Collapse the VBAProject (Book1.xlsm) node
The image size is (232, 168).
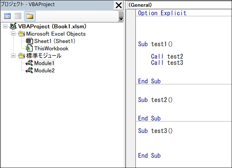click(5, 26)
